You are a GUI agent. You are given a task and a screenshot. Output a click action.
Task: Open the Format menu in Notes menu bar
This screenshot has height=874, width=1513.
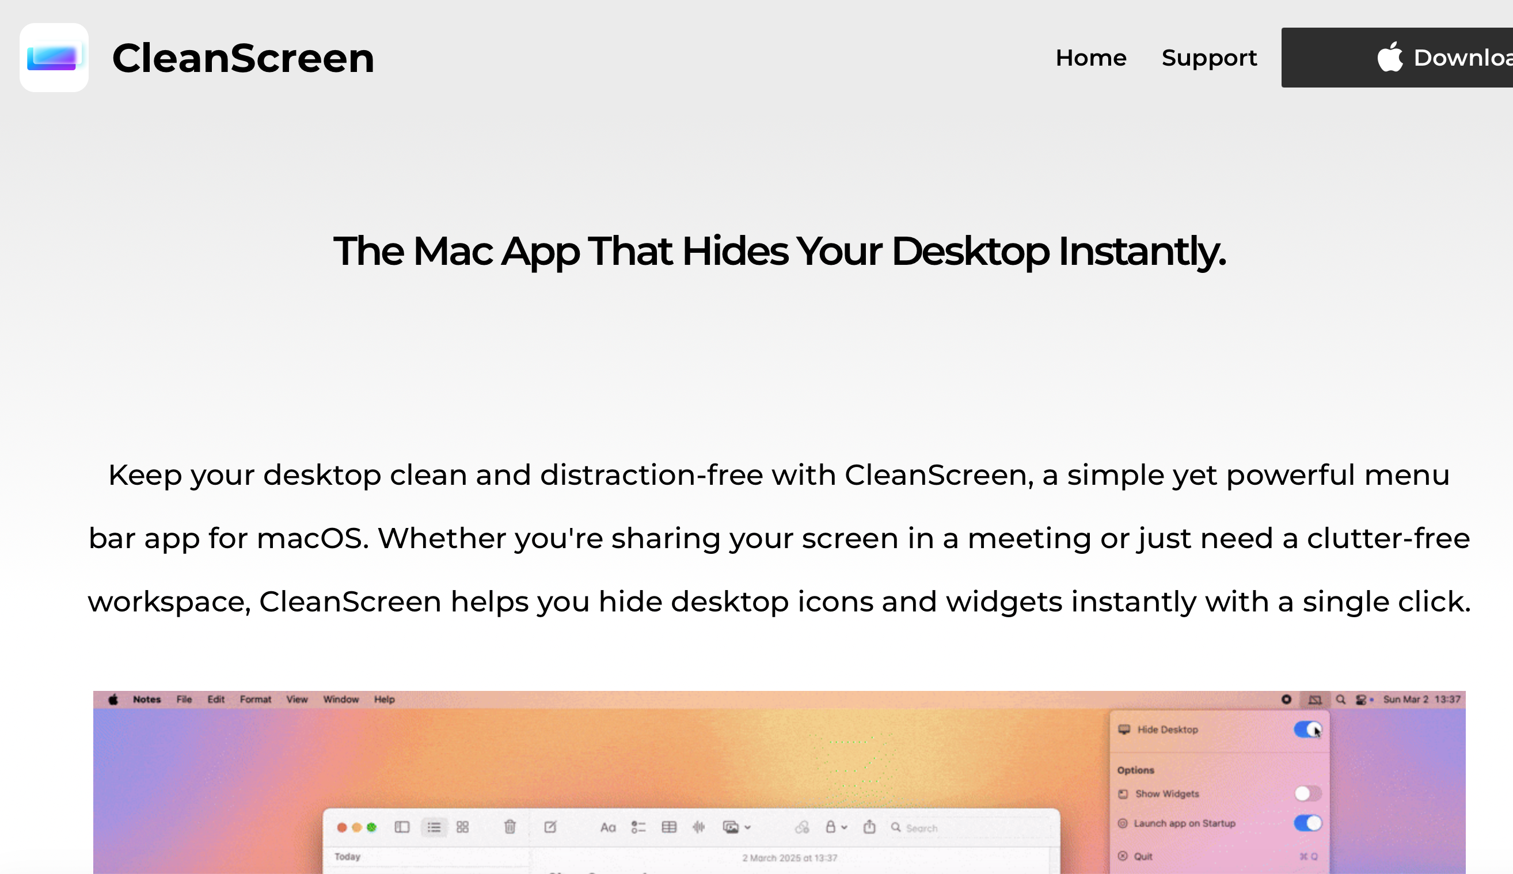255,700
